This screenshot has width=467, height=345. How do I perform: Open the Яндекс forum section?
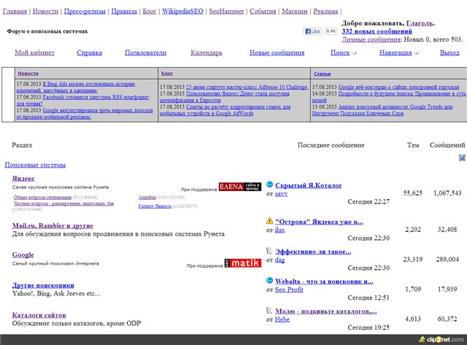click(x=23, y=178)
